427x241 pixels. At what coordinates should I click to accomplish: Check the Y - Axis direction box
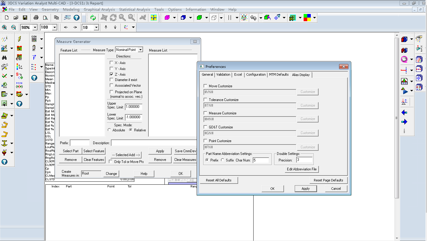click(x=111, y=69)
